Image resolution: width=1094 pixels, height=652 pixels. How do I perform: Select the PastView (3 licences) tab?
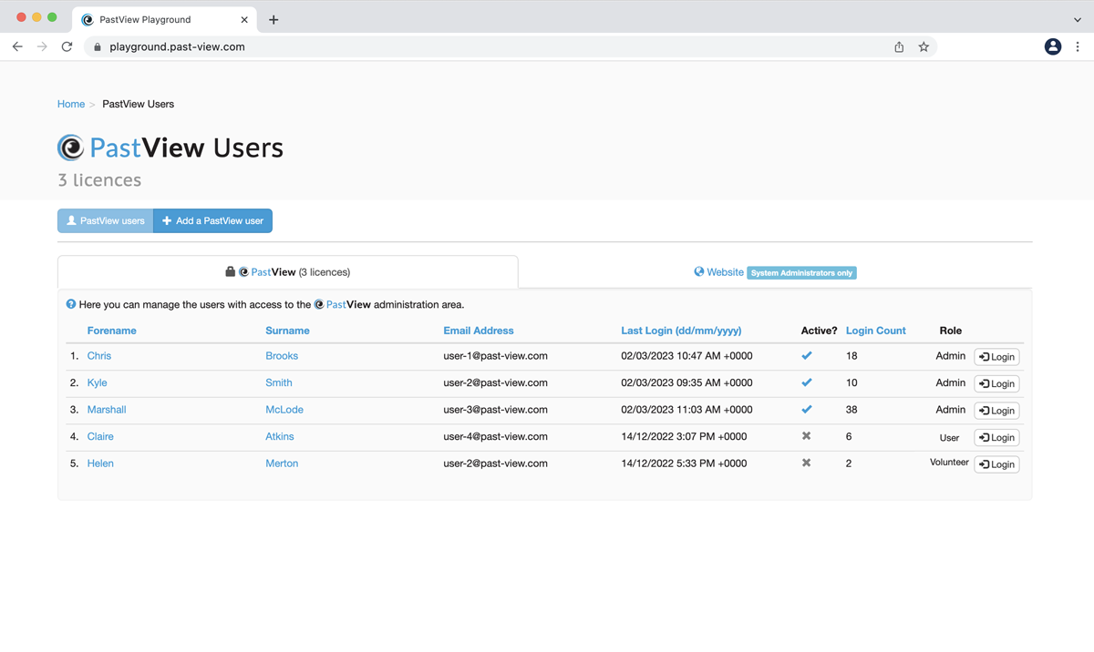(x=288, y=272)
